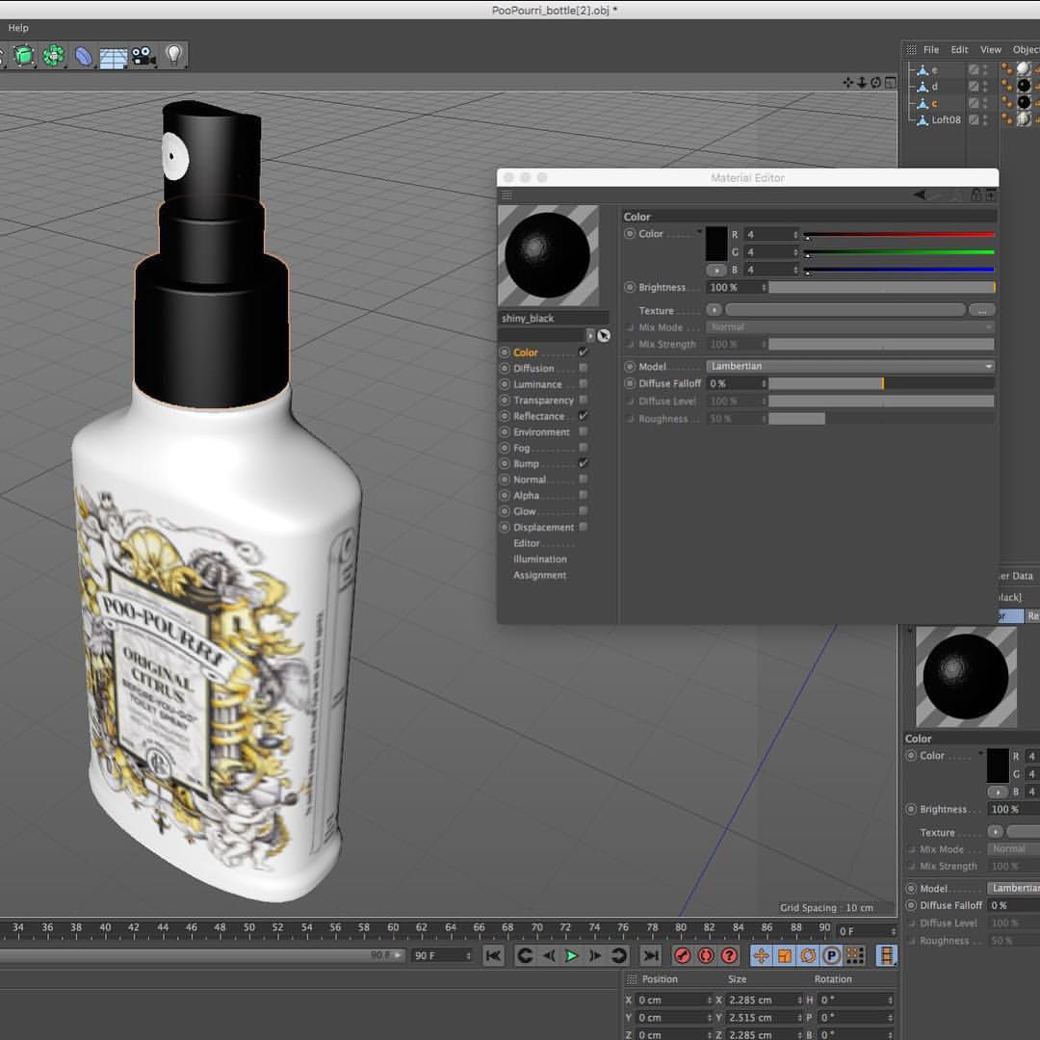Toggle Rotation keying (orange circular arrows)
Image resolution: width=1040 pixels, height=1040 pixels.
[x=808, y=955]
